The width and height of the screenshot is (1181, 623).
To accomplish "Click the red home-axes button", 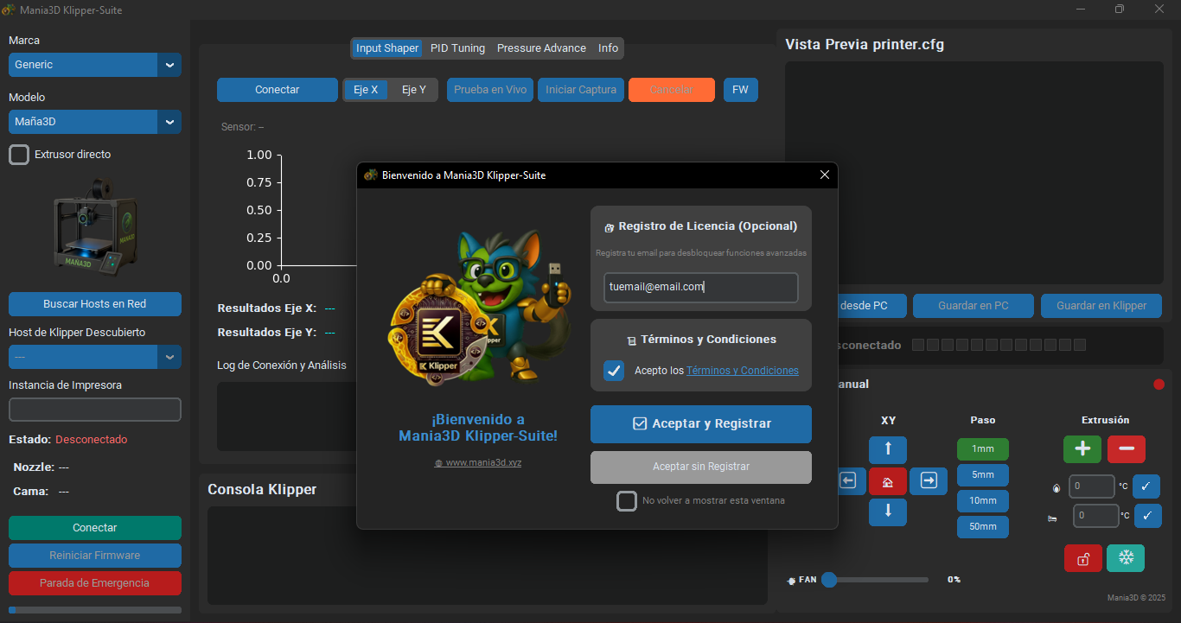I will (x=888, y=481).
